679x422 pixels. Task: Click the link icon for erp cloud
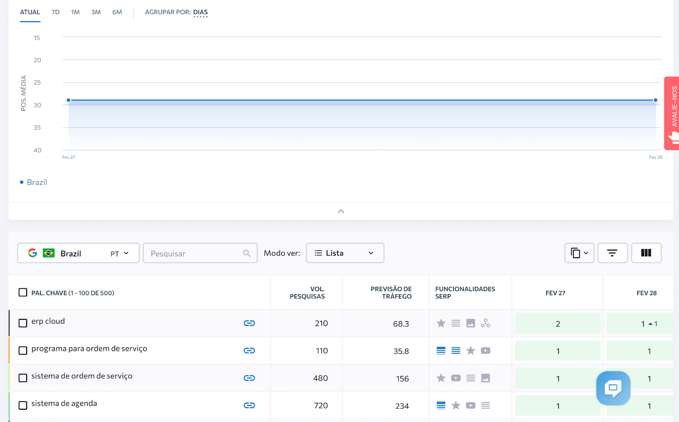point(249,323)
